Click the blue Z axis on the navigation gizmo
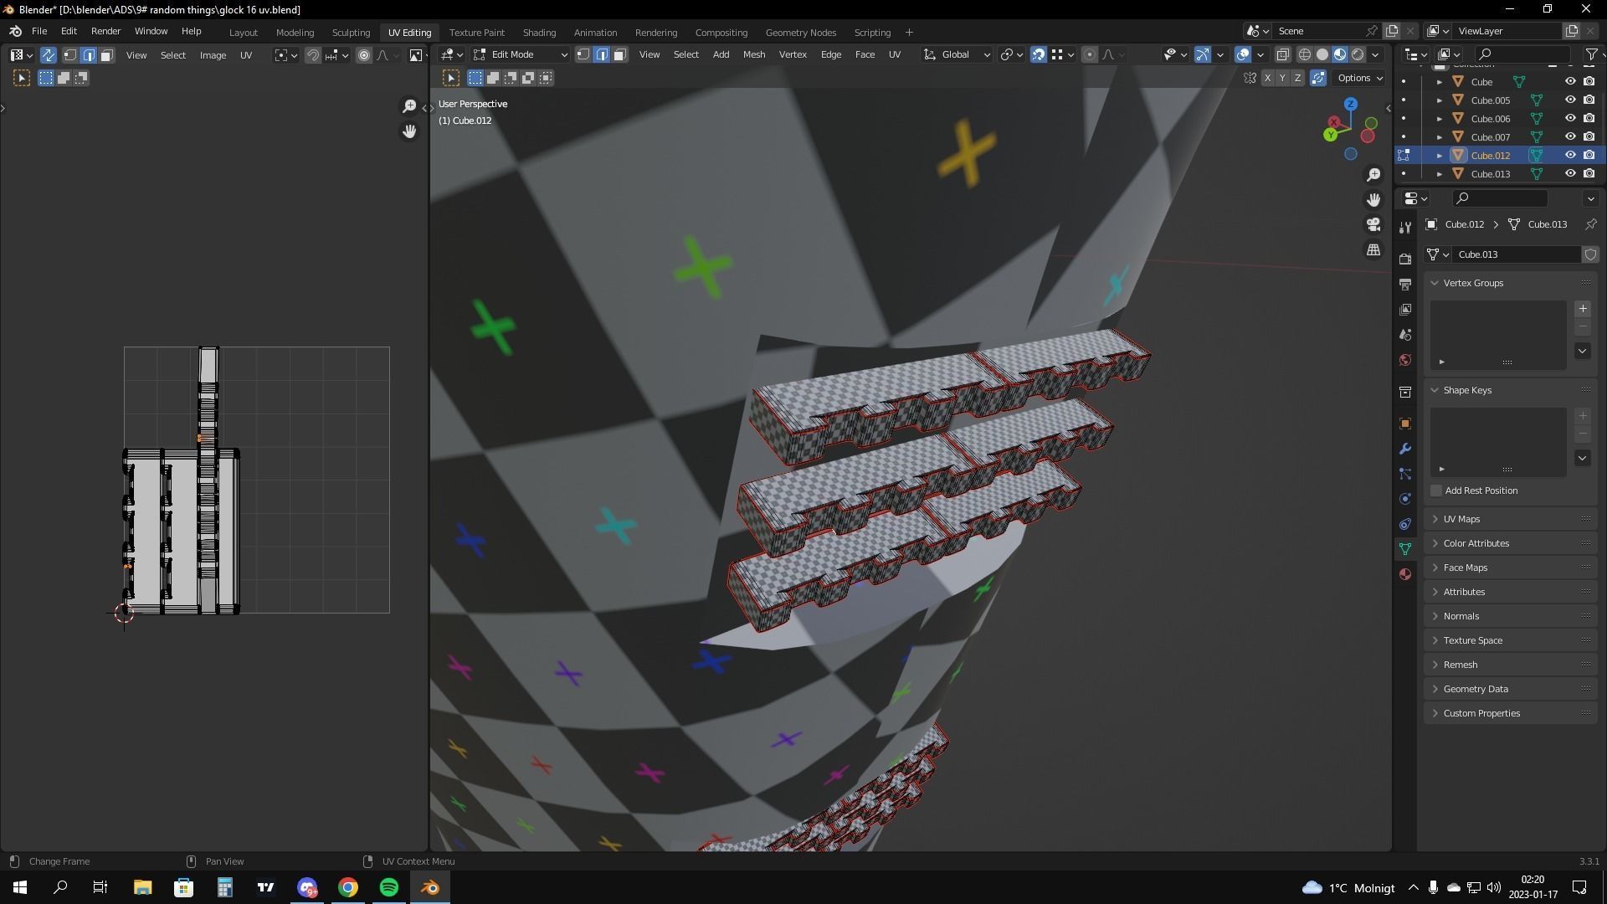 pos(1350,104)
